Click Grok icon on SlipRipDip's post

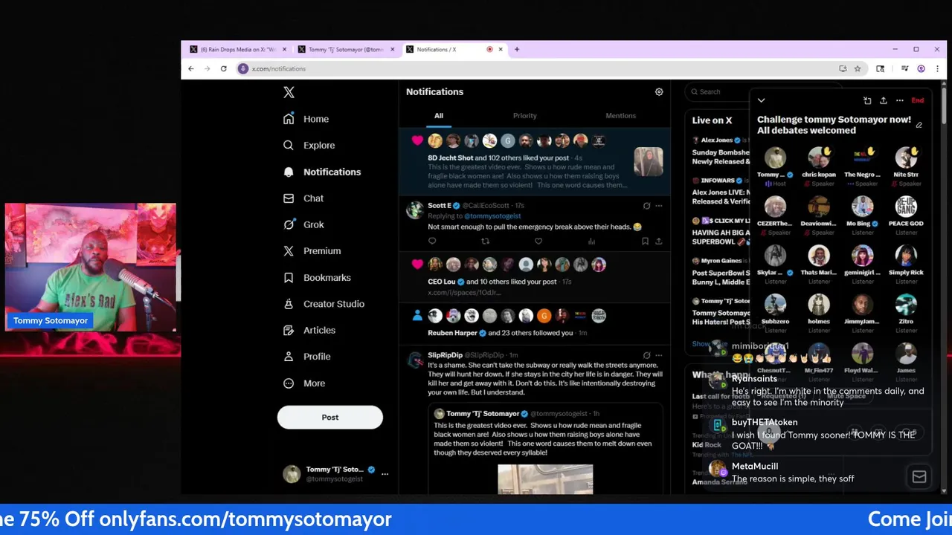click(646, 355)
